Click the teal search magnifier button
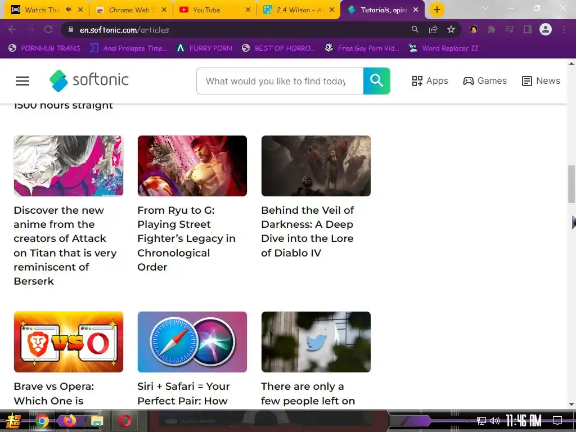 (x=376, y=81)
